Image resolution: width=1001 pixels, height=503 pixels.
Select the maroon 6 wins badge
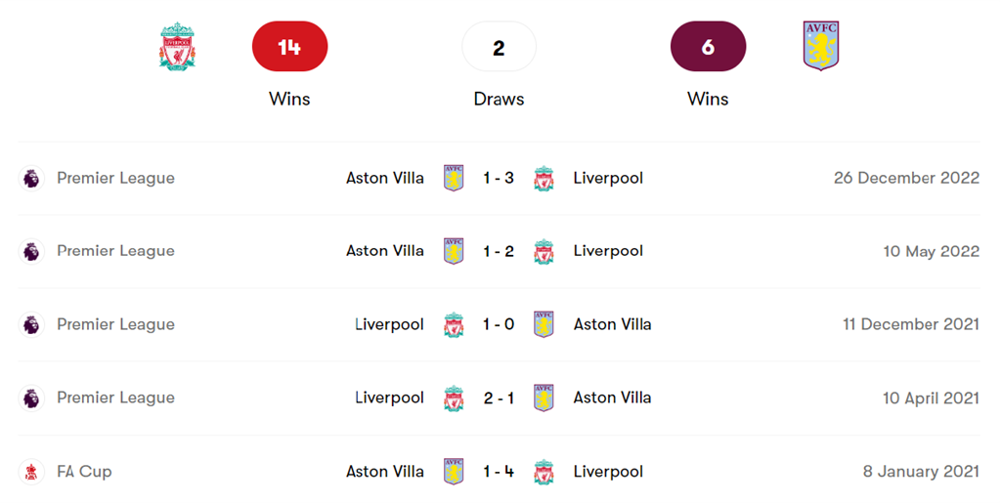[x=708, y=47]
